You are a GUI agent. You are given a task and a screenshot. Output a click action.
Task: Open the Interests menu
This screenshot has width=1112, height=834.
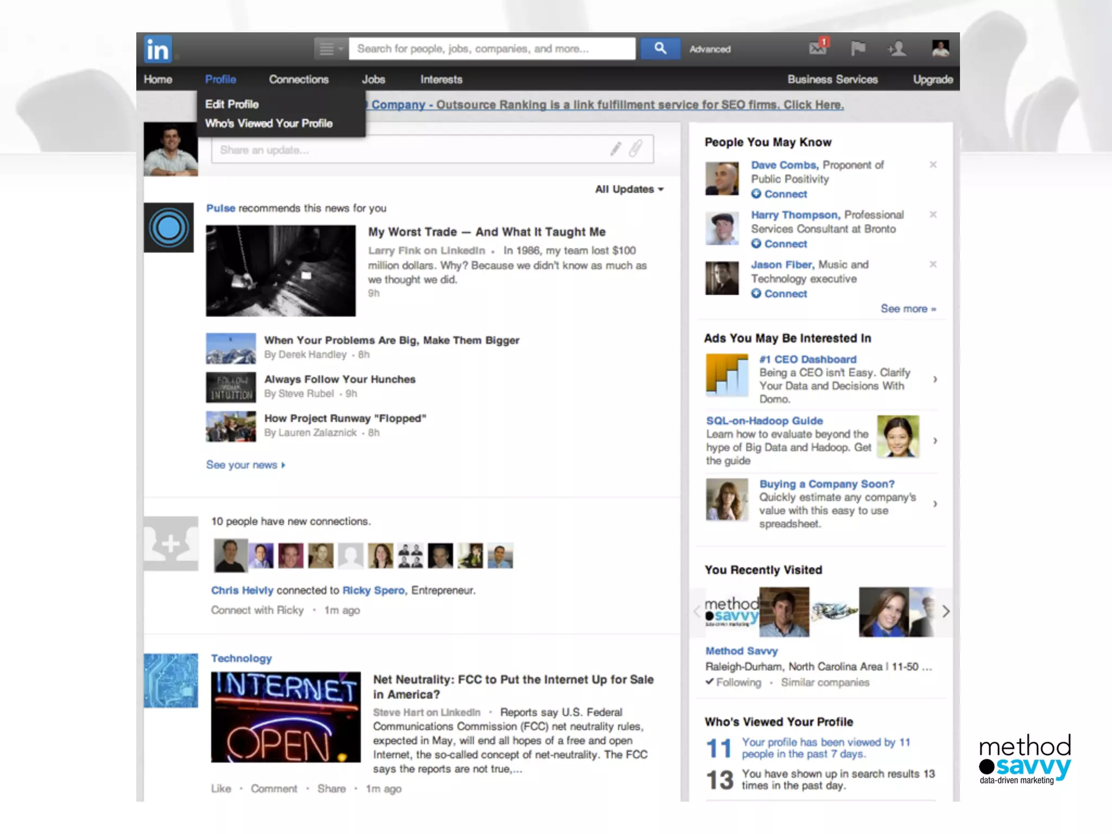point(441,79)
